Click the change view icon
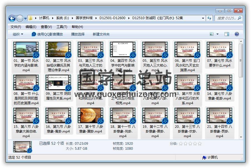Viewport: 251px width, 168px height. pos(212,34)
